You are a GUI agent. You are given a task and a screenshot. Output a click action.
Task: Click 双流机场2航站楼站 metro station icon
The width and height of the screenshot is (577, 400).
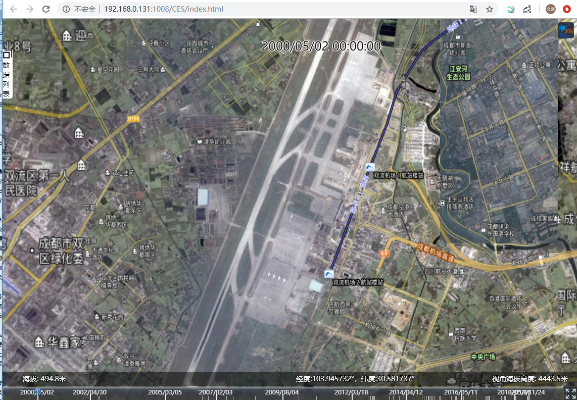click(329, 274)
